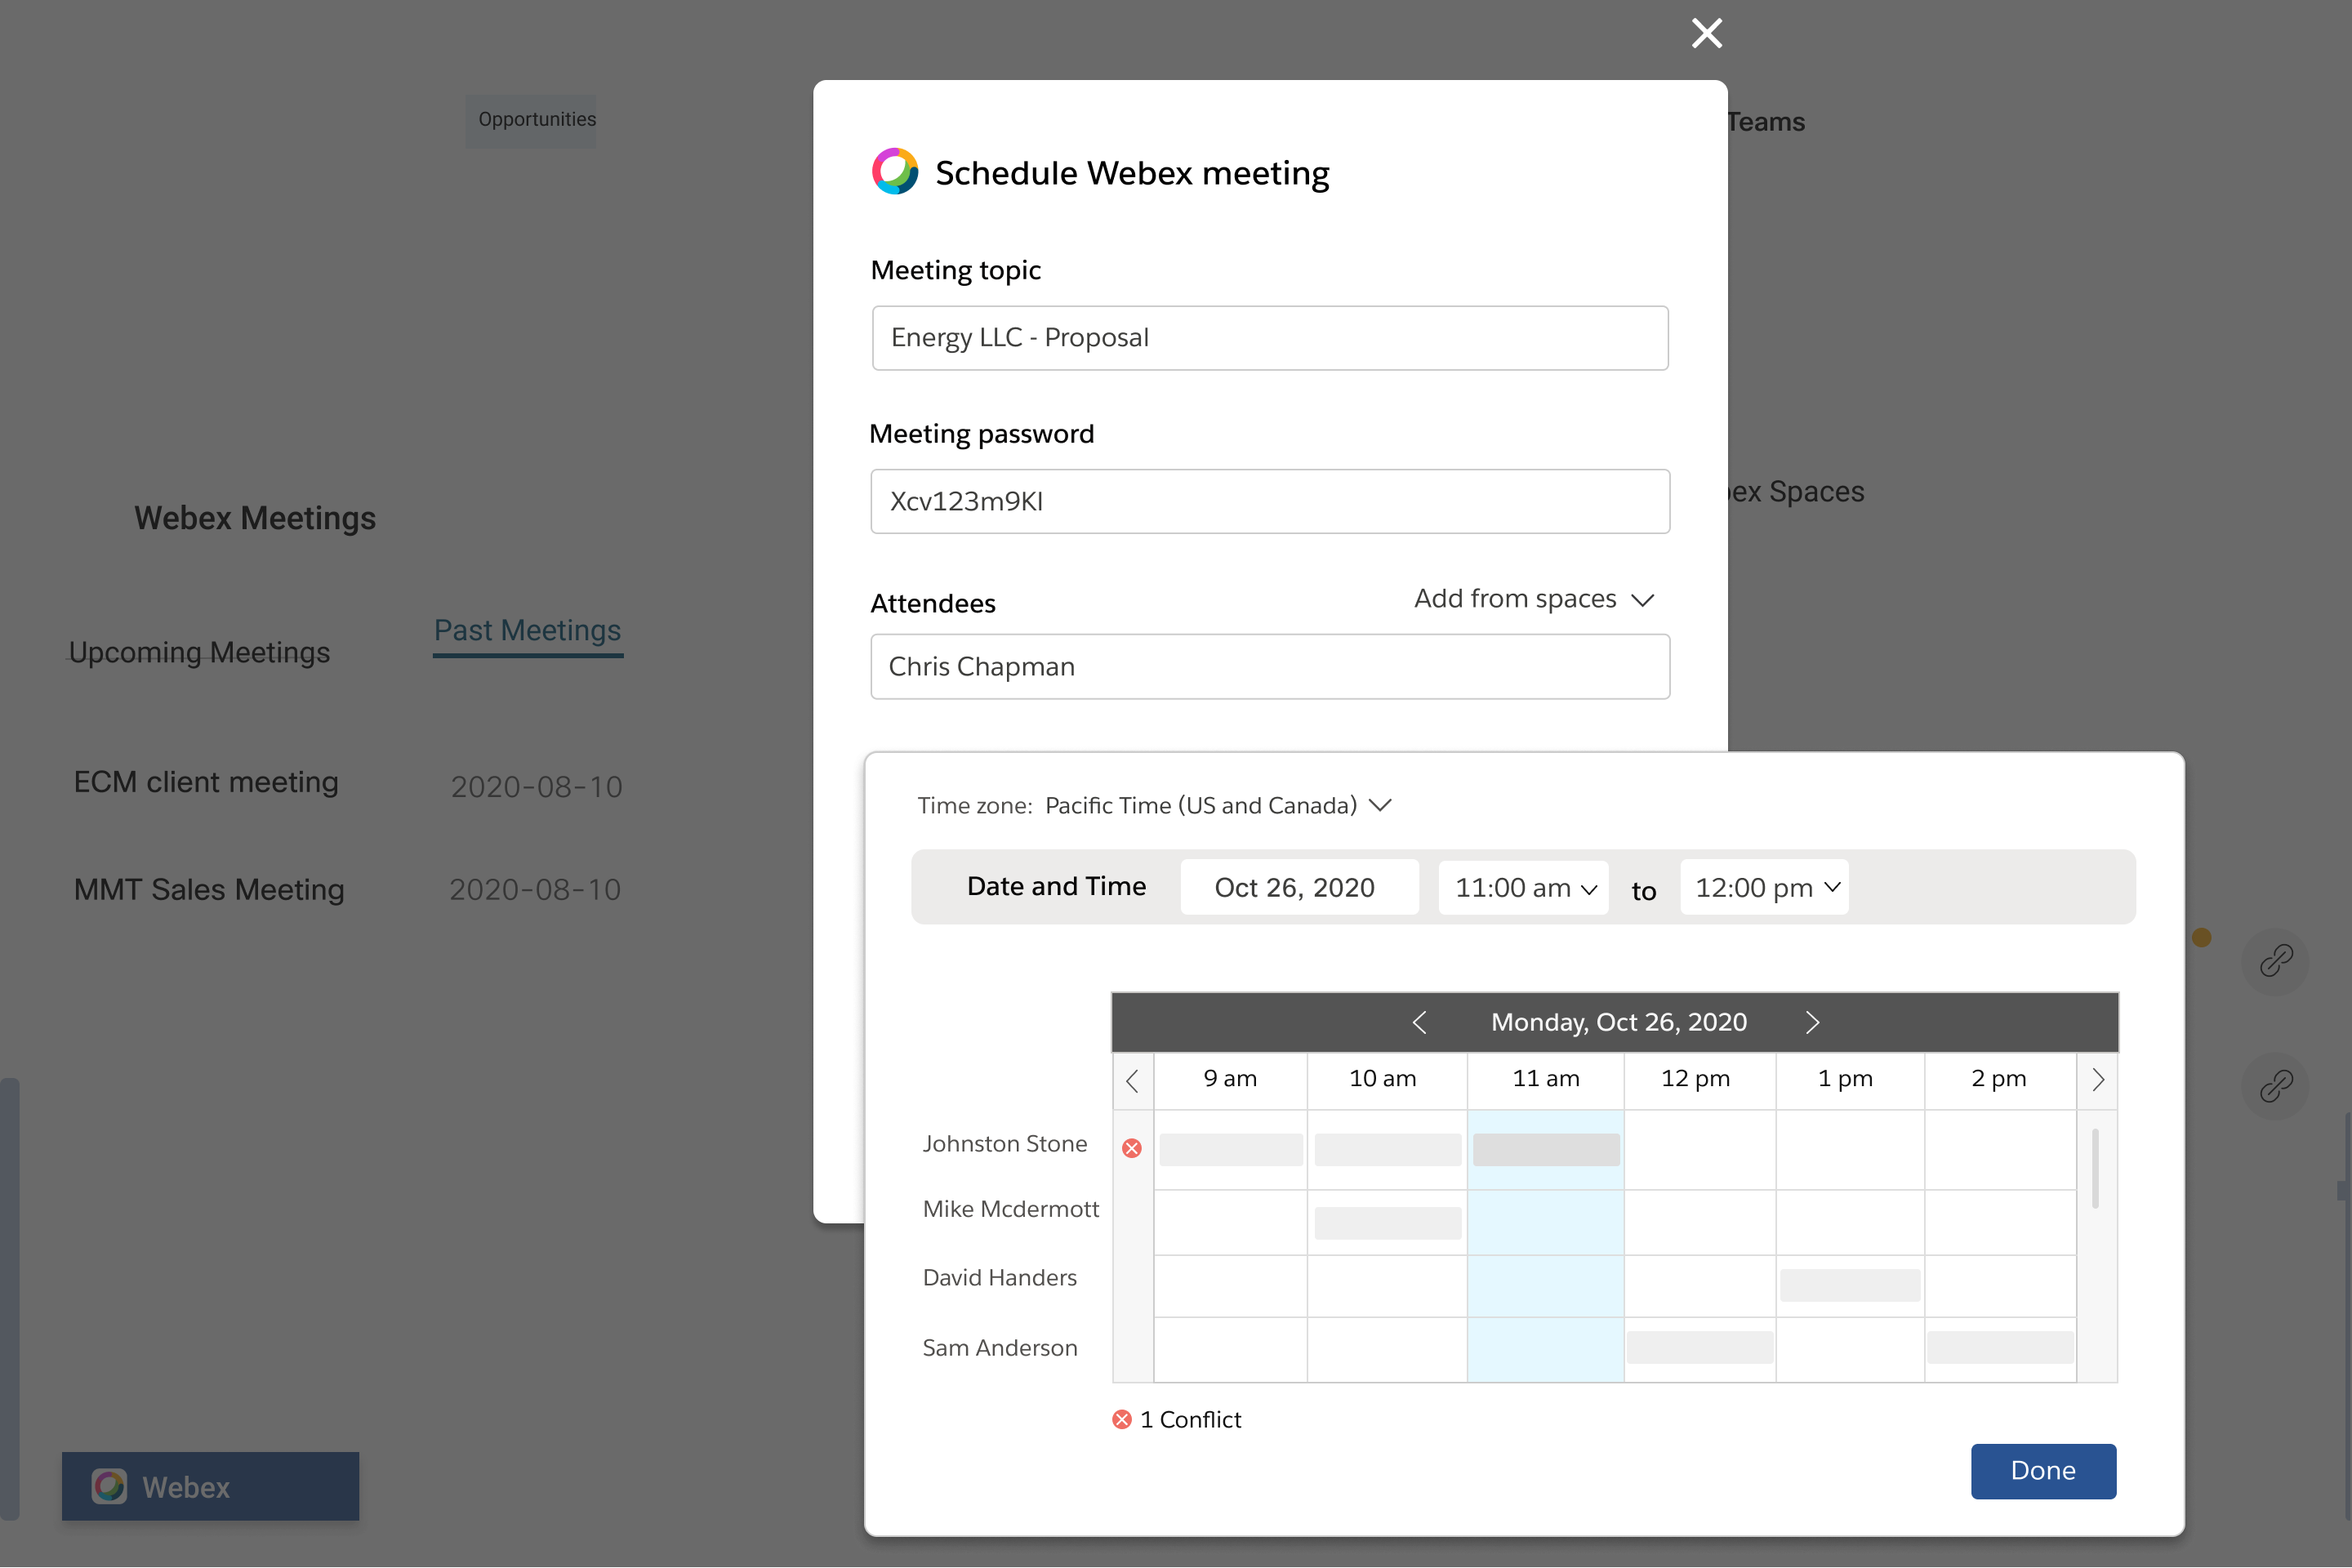This screenshot has width=2352, height=1568.
Task: Click ECM client meeting date 2020-08-10
Action: 536,787
